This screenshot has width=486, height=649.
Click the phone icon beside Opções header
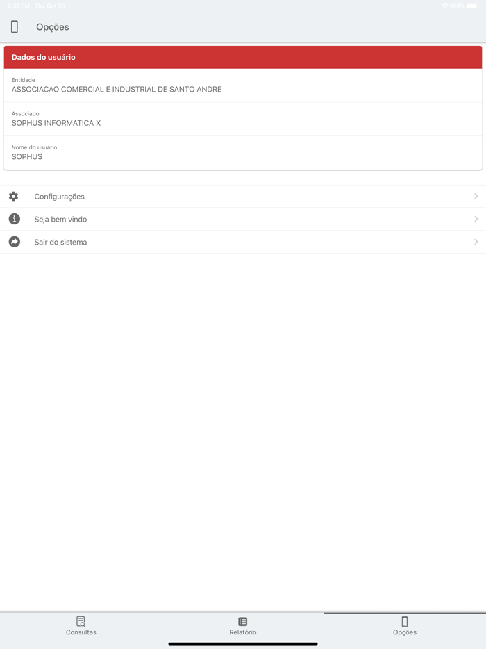pos(15,27)
